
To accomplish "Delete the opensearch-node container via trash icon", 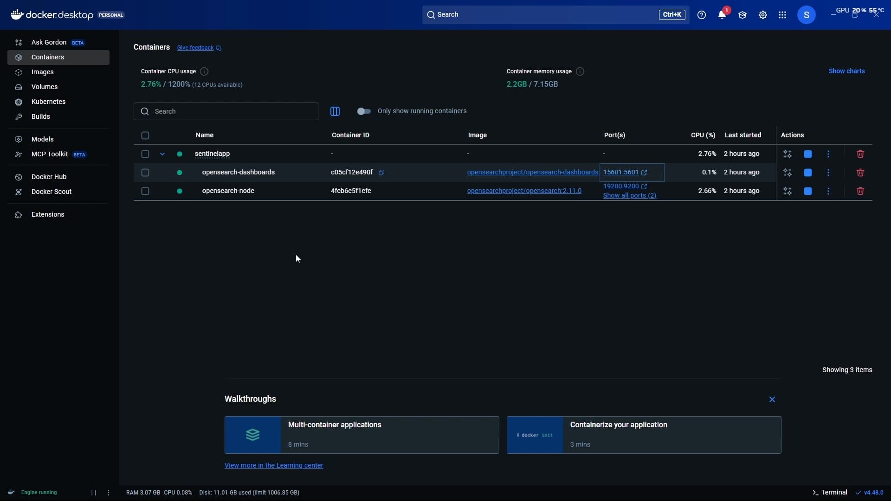I will pyautogui.click(x=860, y=191).
